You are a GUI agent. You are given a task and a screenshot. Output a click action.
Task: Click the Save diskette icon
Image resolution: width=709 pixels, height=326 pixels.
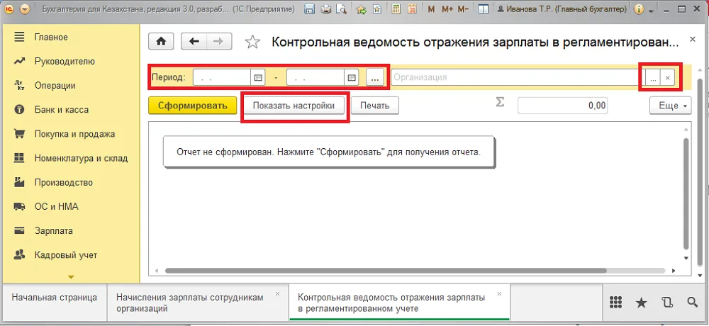click(309, 9)
